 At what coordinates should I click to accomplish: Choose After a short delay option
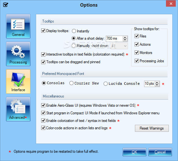click(73, 38)
